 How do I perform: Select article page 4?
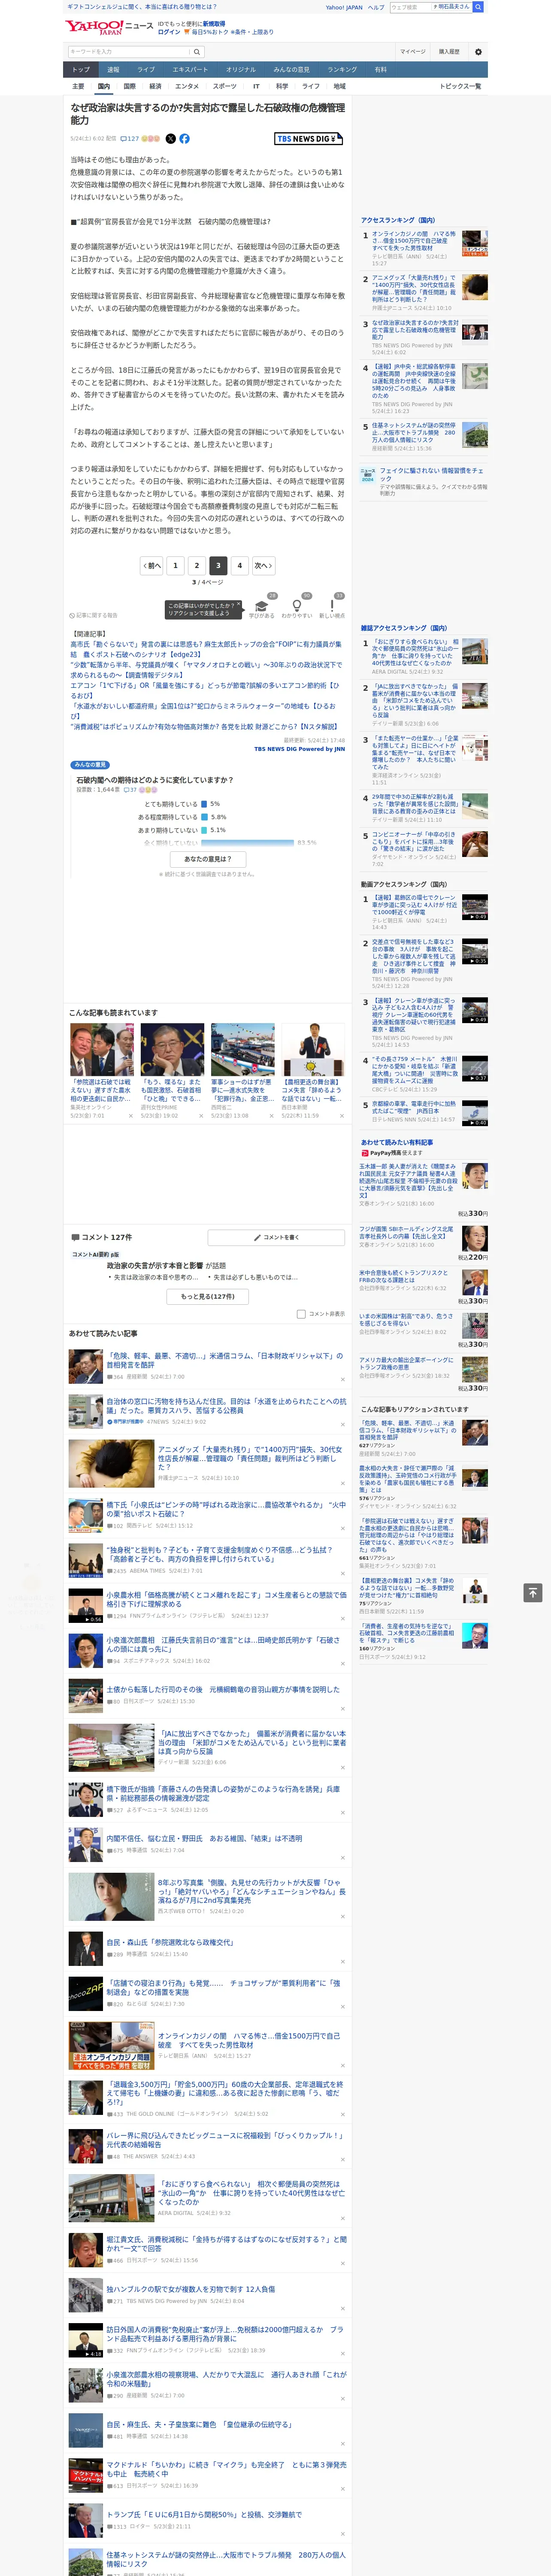pos(239,565)
